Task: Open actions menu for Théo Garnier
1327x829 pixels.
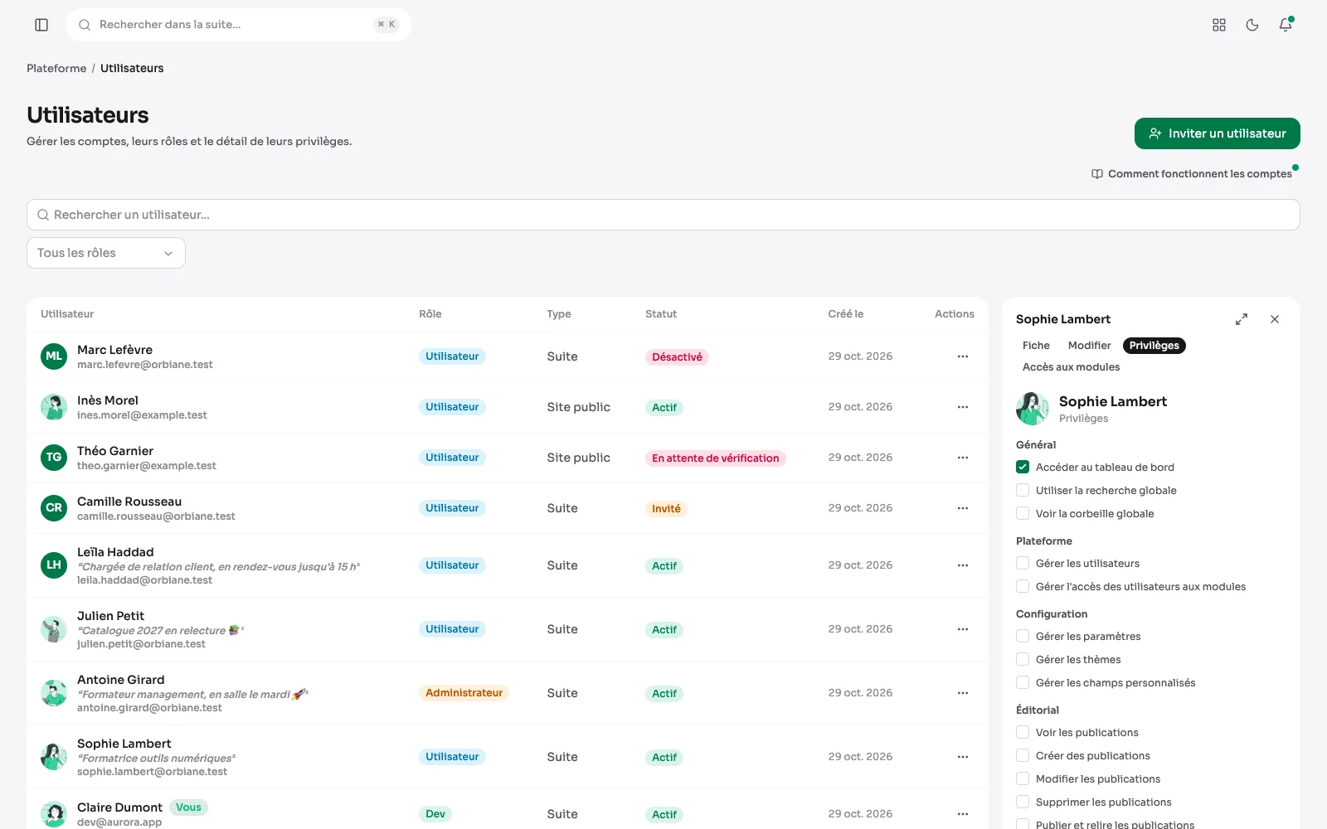Action: pyautogui.click(x=963, y=458)
